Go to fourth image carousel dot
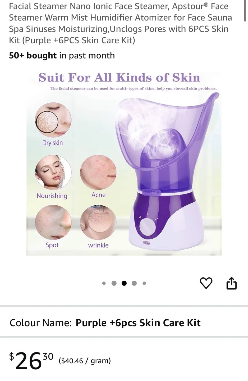Screen dimensions: 248x381 coord(134,283)
